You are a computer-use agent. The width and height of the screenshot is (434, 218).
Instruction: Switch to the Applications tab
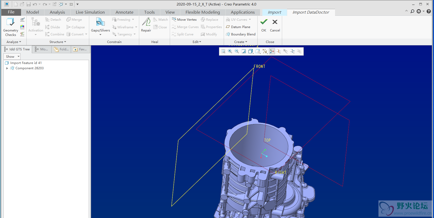pos(243,12)
